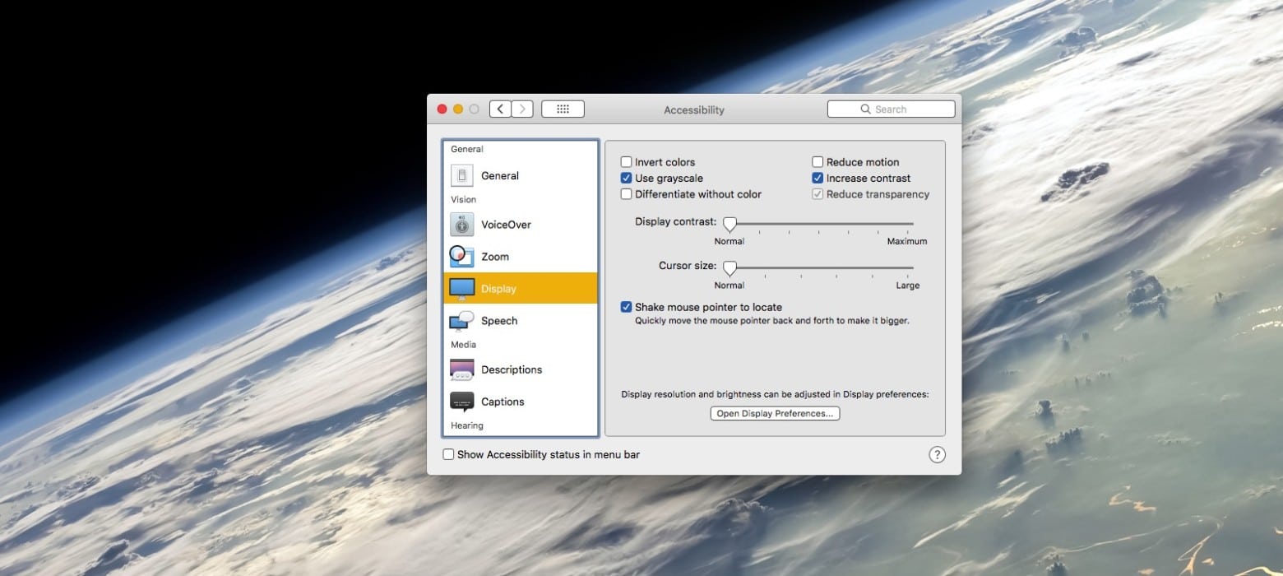1283x576 pixels.
Task: Click the Display contrast slider thumb
Action: 730,224
